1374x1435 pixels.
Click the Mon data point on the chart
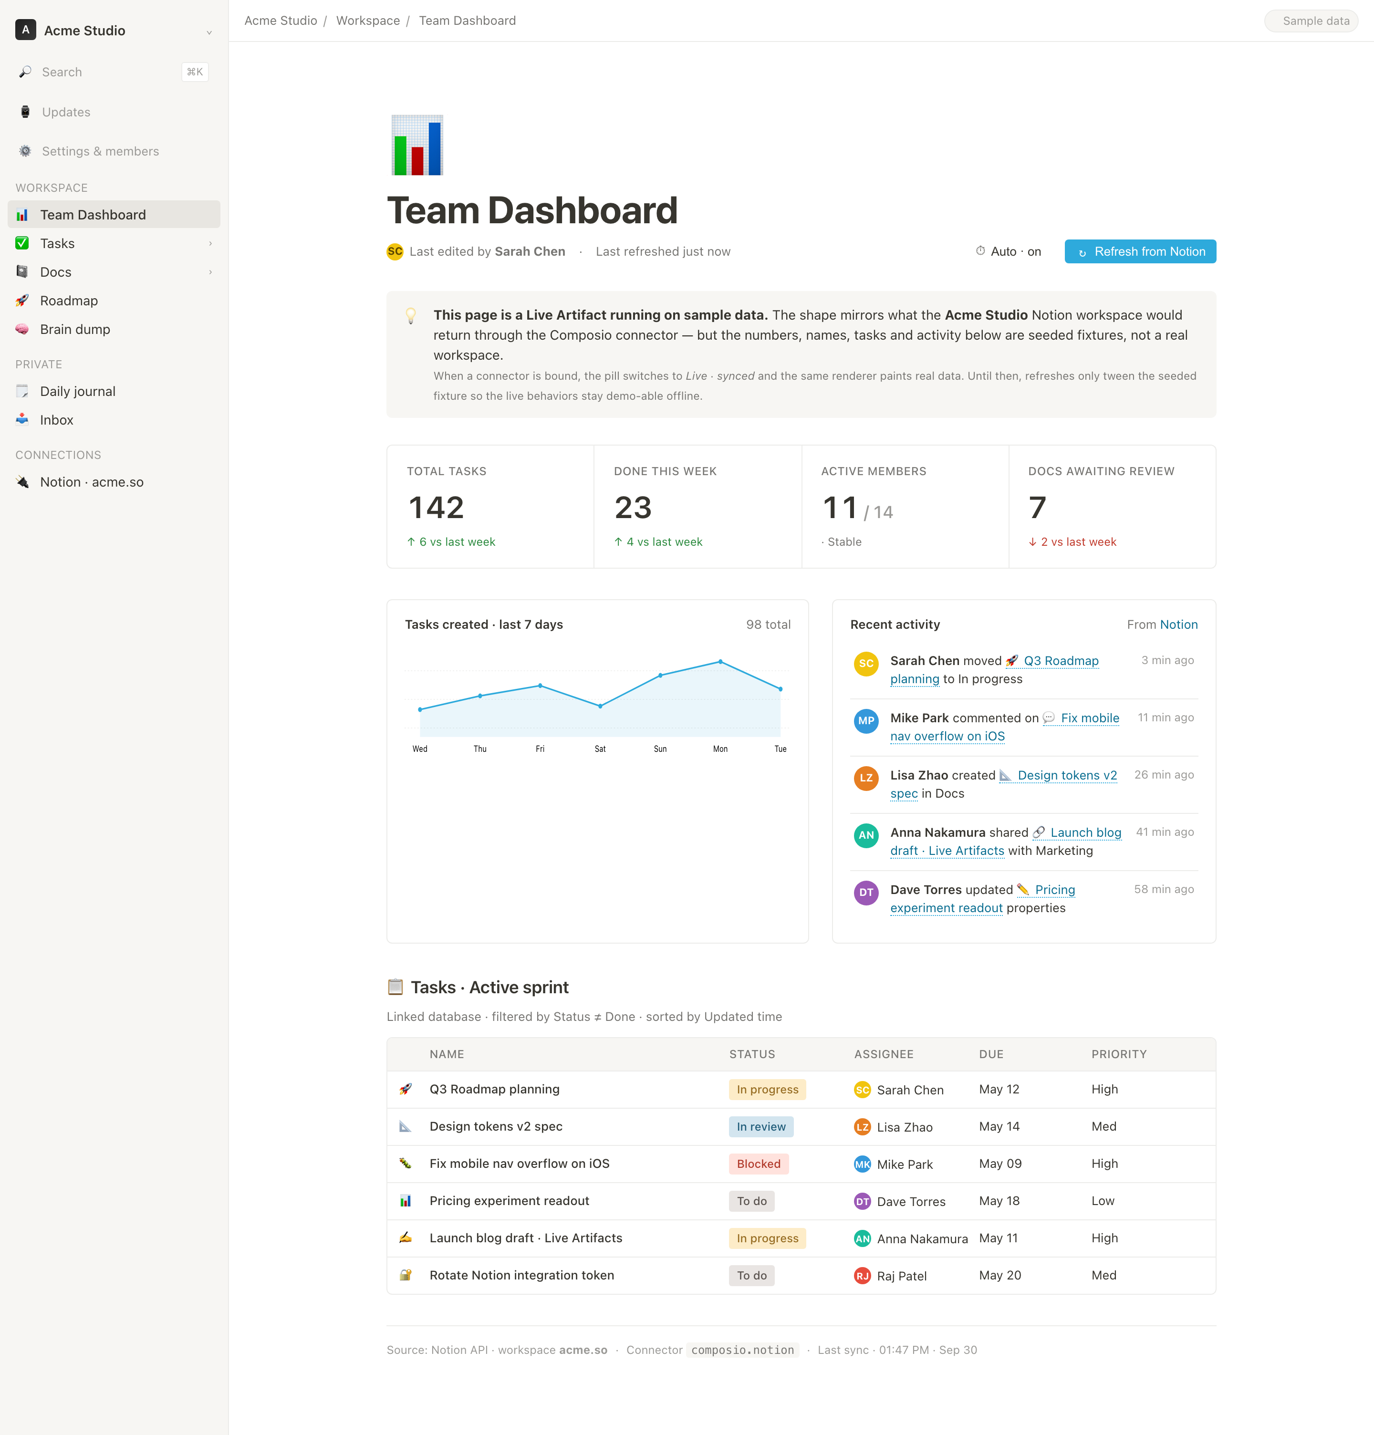[x=720, y=662]
